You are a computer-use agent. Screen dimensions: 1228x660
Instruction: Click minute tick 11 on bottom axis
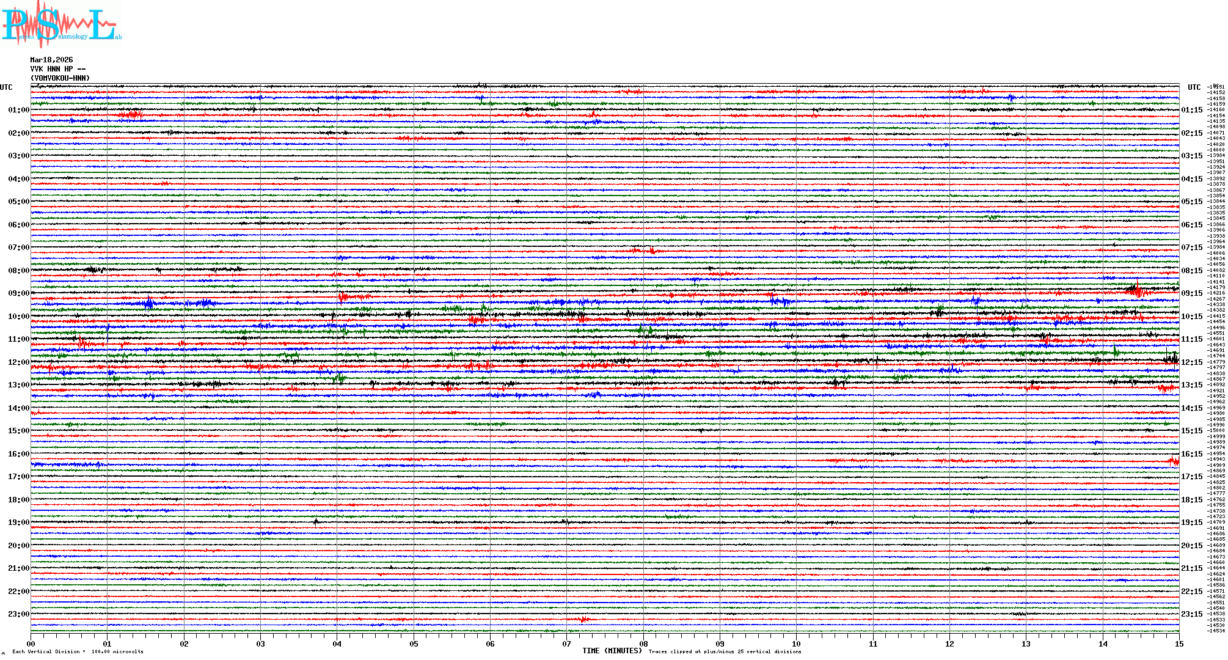(873, 643)
